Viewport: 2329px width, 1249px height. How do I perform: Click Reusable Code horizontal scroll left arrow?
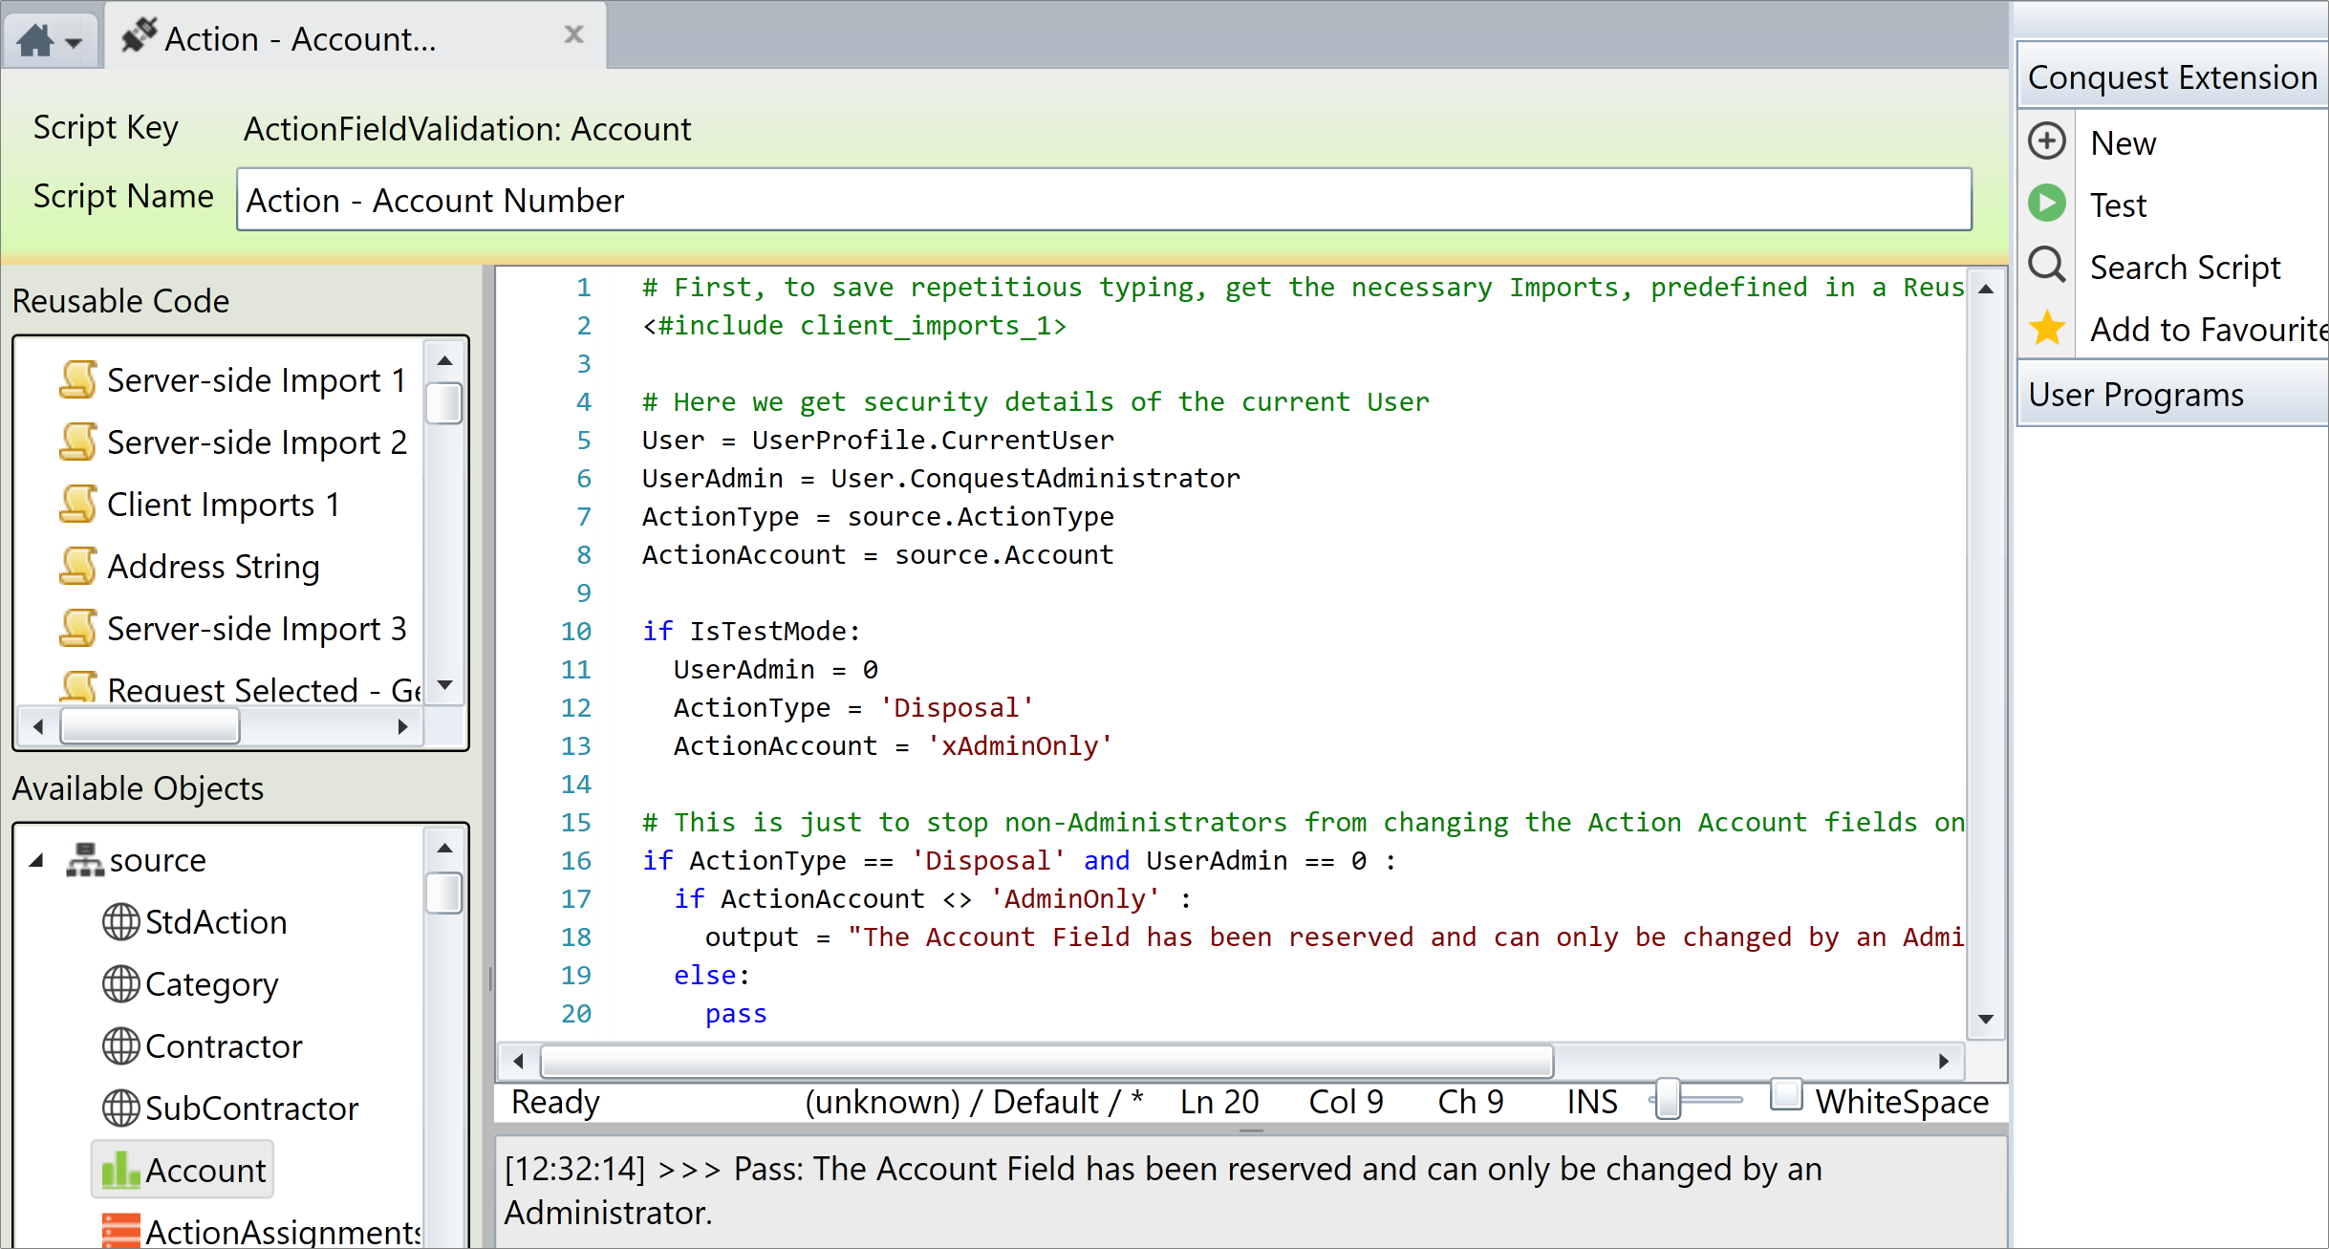pos(38,727)
